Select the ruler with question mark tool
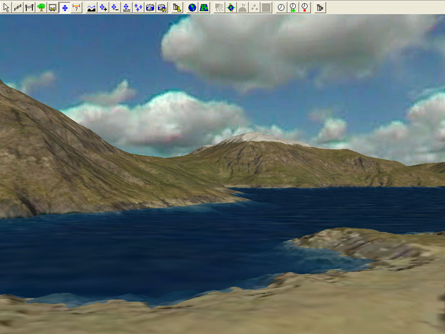Image resolution: width=445 pixels, height=334 pixels. 77,7
